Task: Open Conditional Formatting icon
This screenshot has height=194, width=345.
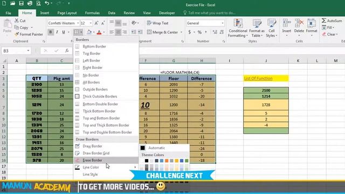Action: (238, 24)
